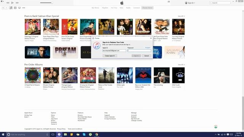Image resolution: width=244 pixels, height=137 pixels.
Task: Open the Salman Khan artist banner
Action: click(175, 52)
